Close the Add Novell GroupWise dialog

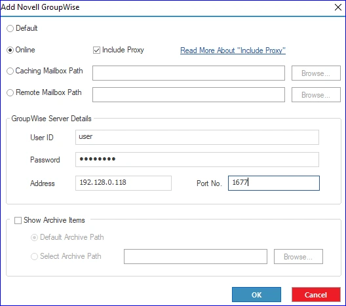click(x=338, y=7)
